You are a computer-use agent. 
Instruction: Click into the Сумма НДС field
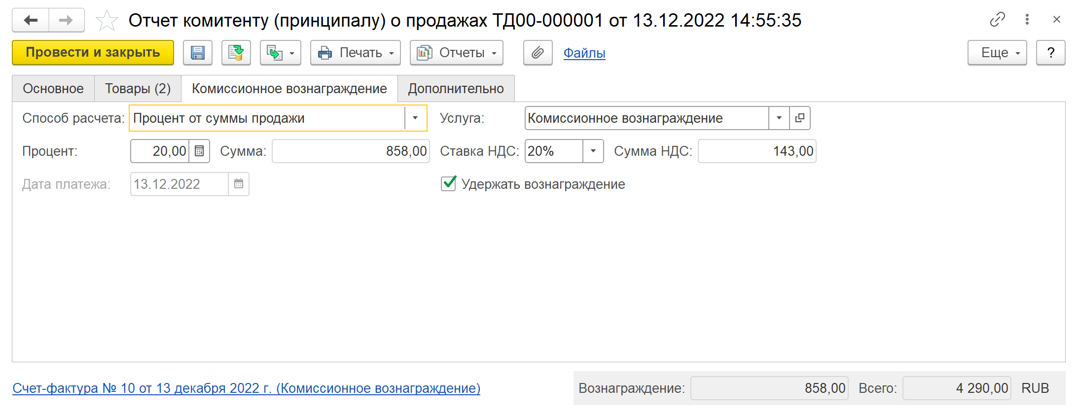756,151
